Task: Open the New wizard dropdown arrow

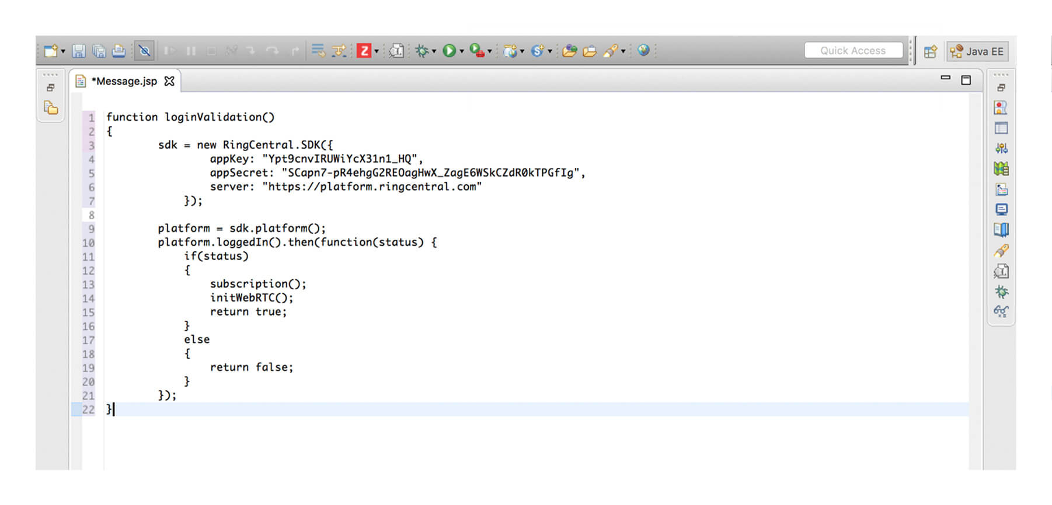Action: coord(62,51)
